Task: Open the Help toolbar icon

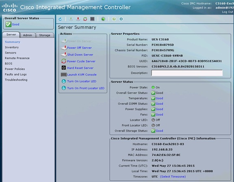Action: 114,19
